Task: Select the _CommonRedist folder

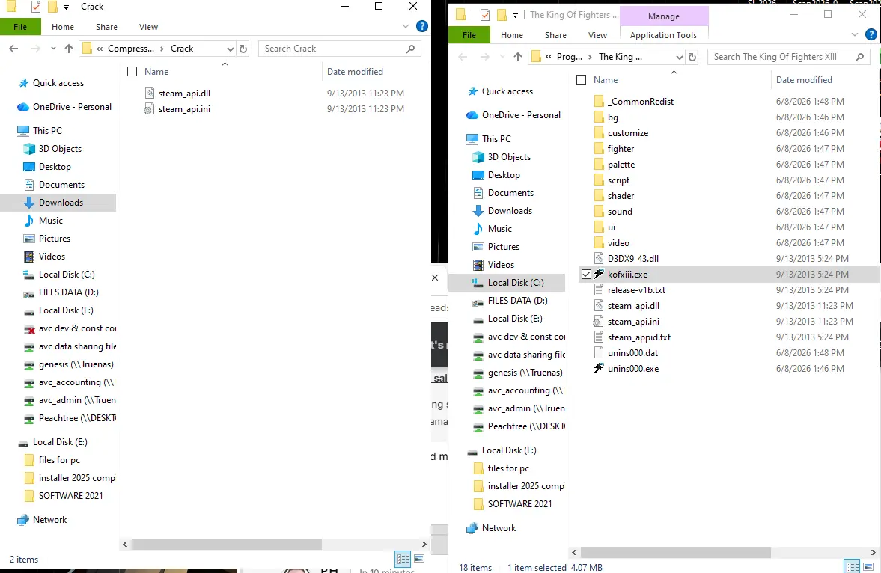Action: tap(640, 102)
